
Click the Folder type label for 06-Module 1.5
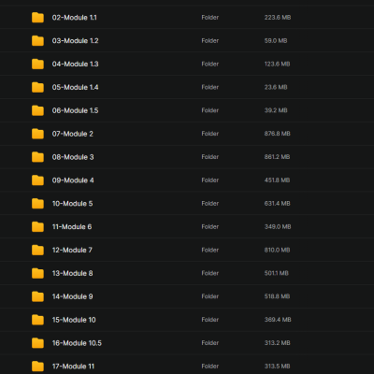coord(210,110)
